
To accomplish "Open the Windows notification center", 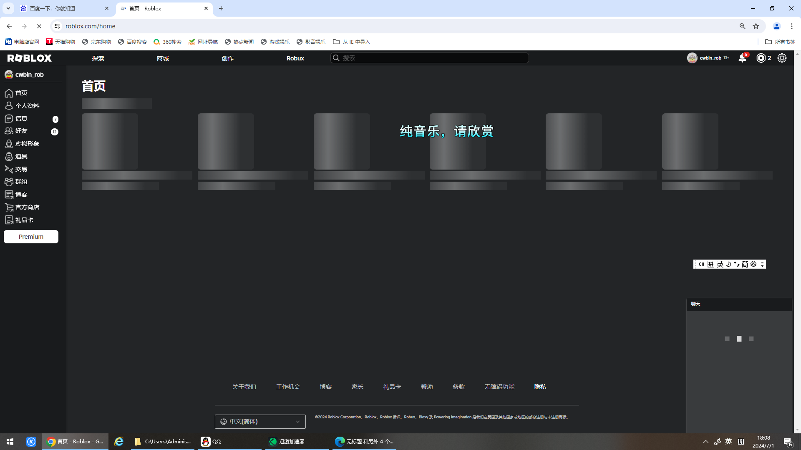I will [x=788, y=442].
